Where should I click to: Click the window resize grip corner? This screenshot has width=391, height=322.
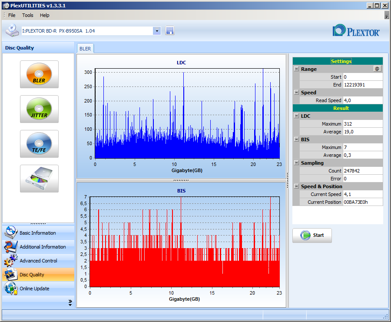385,316
